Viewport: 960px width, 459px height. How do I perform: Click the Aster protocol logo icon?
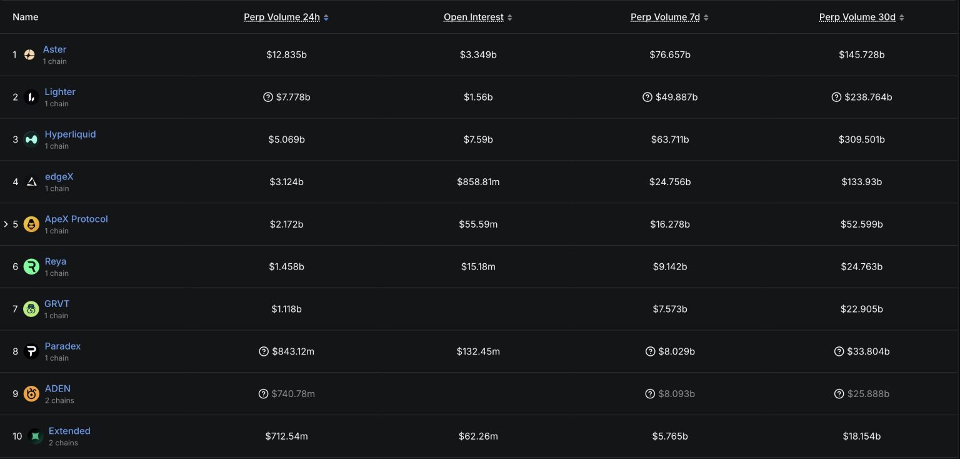pos(29,54)
